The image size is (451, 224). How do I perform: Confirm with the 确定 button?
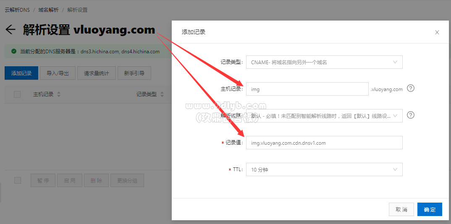[x=430, y=209]
